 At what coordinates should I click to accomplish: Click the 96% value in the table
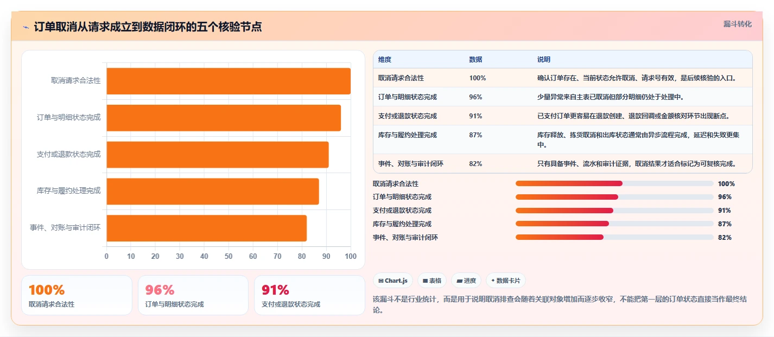pos(475,97)
